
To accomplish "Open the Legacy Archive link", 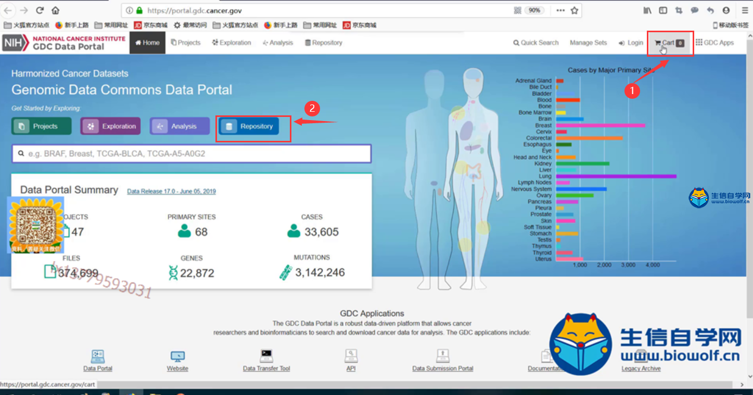I will (641, 368).
